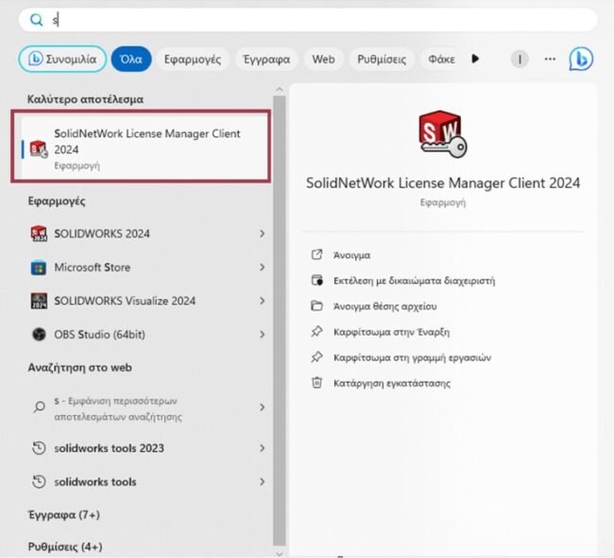Expand OBS Studio result chevron
Screen dimensions: 614x558
point(262,335)
